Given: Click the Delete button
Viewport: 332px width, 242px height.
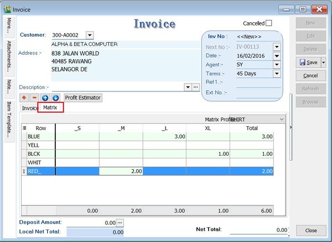Looking at the screenshot, I should point(310,49).
